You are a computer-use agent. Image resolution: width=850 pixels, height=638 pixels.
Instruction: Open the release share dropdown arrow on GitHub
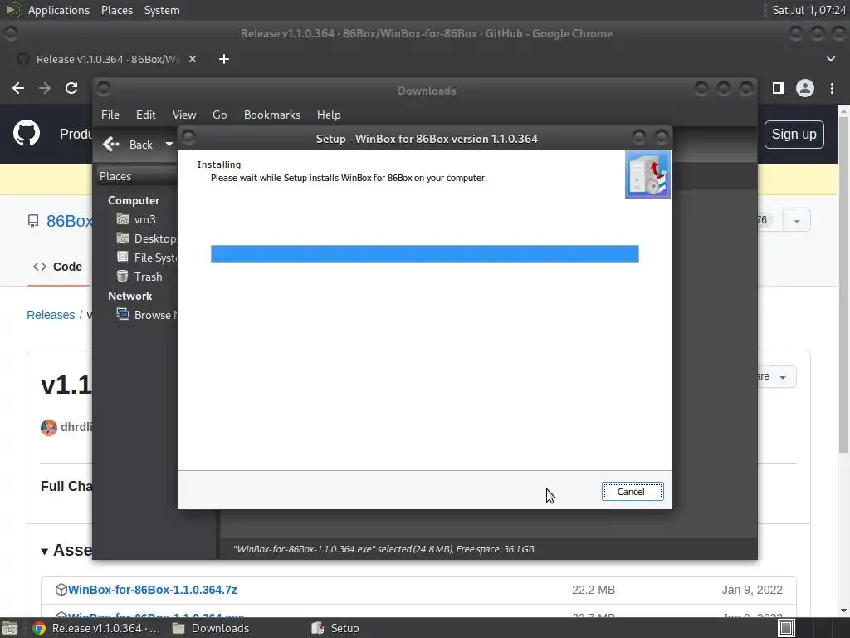783,377
